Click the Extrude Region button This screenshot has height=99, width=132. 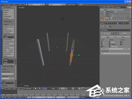(x=9, y=39)
